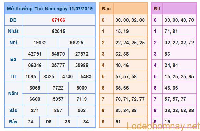Click the Bảy row label
The image size is (200, 131).
pos(13,122)
